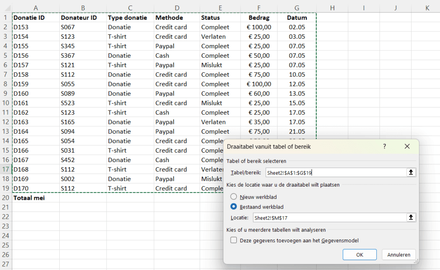Select column H by its header
Image resolution: width=440 pixels, height=270 pixels.
332,8
